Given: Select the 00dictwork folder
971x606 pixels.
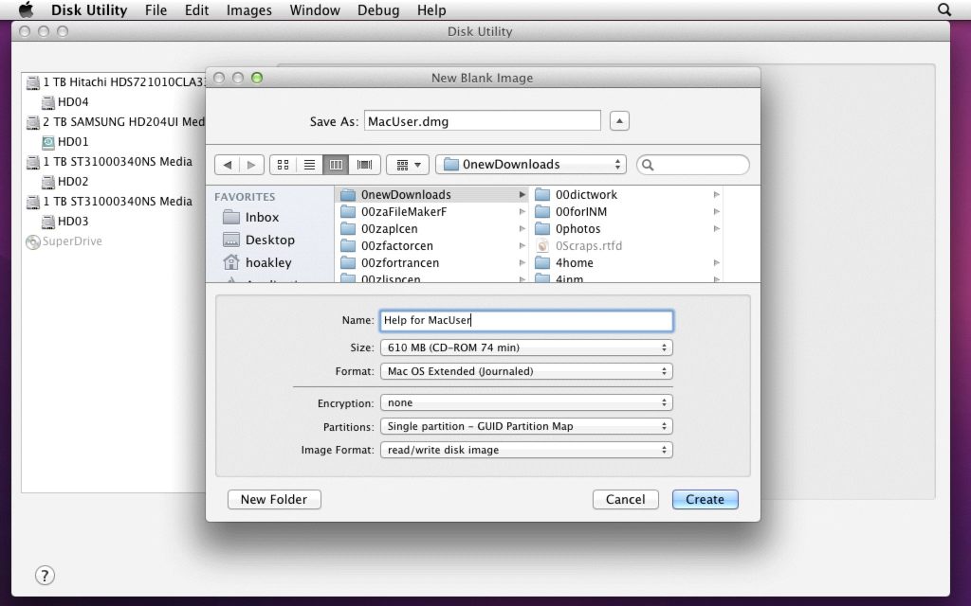Looking at the screenshot, I should [626, 195].
